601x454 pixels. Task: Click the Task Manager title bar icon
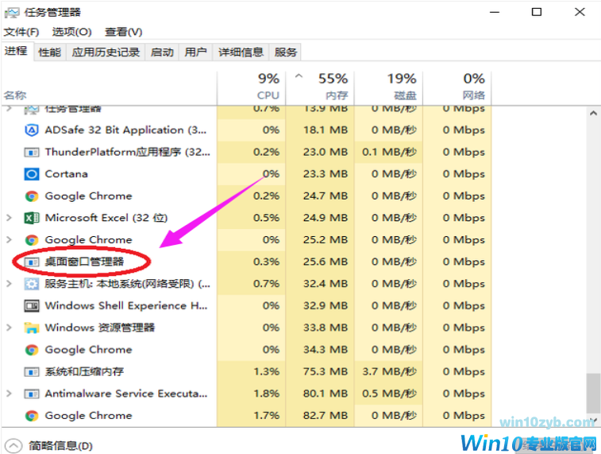coord(11,13)
